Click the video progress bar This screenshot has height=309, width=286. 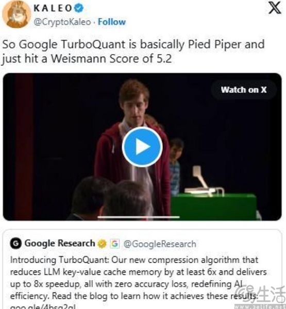139,217
